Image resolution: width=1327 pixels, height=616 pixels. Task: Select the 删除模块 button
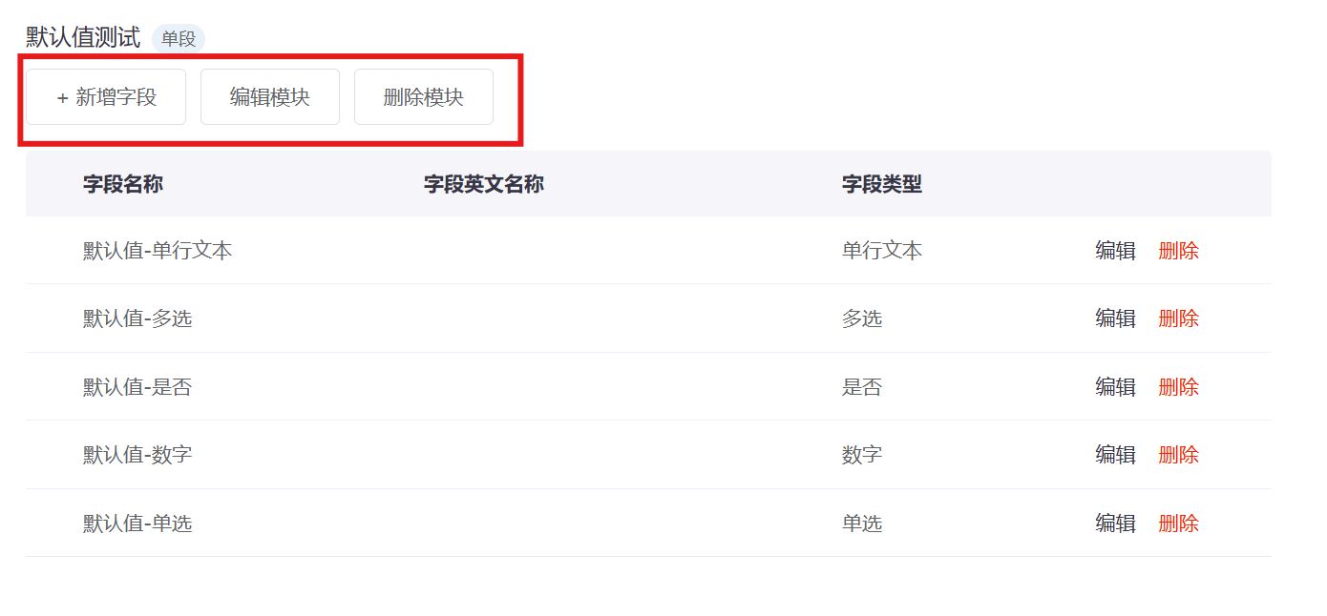pyautogui.click(x=424, y=97)
